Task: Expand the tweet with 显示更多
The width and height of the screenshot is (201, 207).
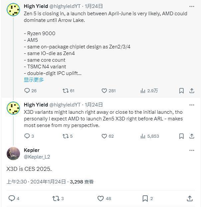Action: pyautogui.click(x=34, y=80)
